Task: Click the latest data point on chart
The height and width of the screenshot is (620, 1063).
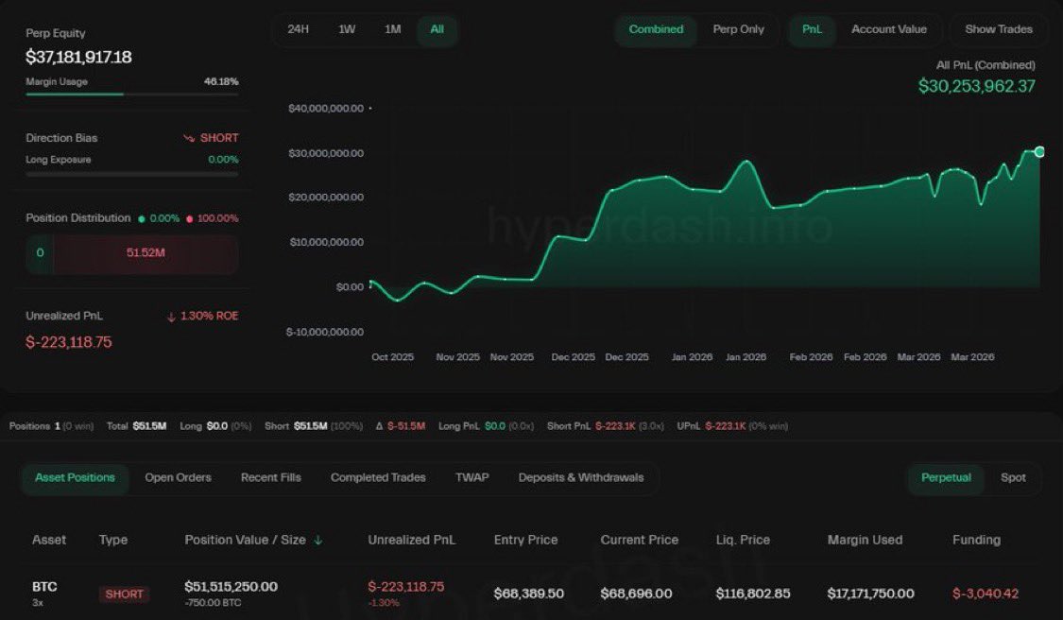Action: point(1039,152)
